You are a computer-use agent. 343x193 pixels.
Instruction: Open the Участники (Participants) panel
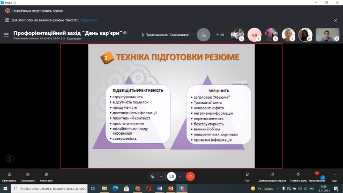pos(46,177)
